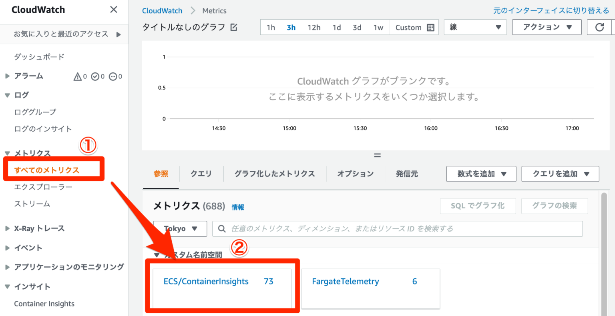Click the 元のインターフェイスに切り替える link

click(552, 11)
